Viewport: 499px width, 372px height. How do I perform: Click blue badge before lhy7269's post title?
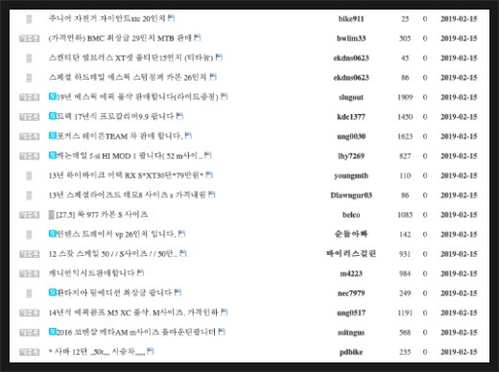[53, 155]
